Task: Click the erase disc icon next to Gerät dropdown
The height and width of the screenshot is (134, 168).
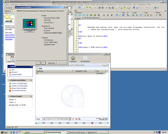Action: [x=76, y=119]
